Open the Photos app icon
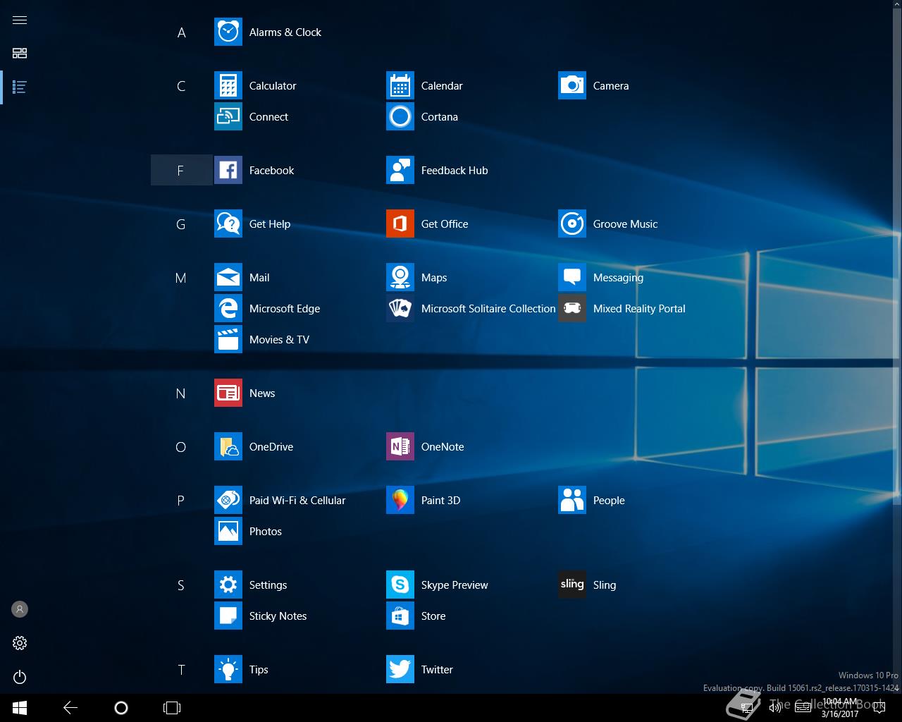Viewport: 902px width, 722px height. [x=228, y=532]
